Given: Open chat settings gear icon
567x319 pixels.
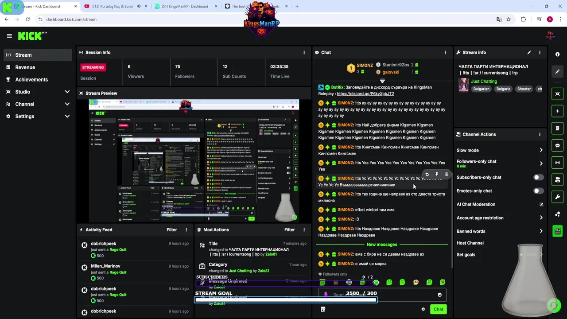Looking at the screenshot, I should 423,309.
